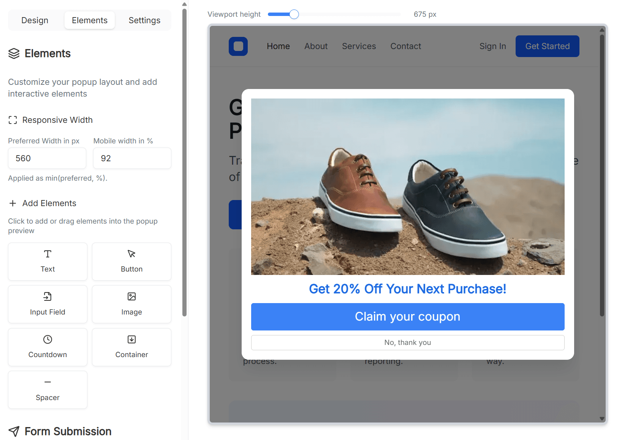
Task: Click the Claim your coupon button
Action: pyautogui.click(x=408, y=316)
